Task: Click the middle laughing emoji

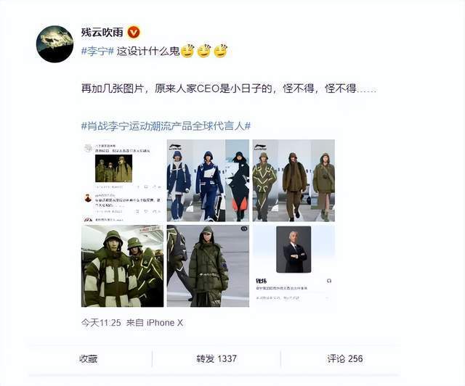Action: [x=204, y=51]
